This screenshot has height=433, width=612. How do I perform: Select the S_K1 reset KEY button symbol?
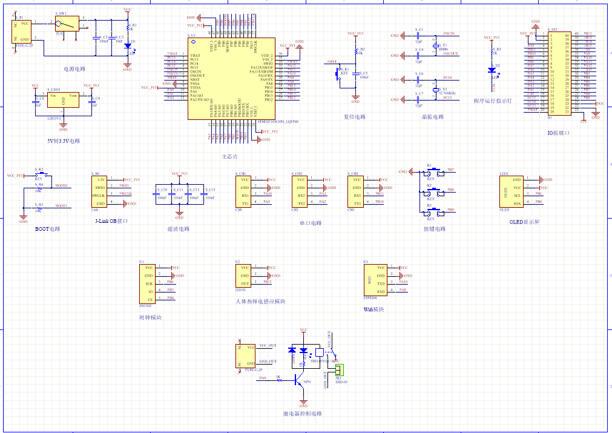pyautogui.click(x=338, y=73)
